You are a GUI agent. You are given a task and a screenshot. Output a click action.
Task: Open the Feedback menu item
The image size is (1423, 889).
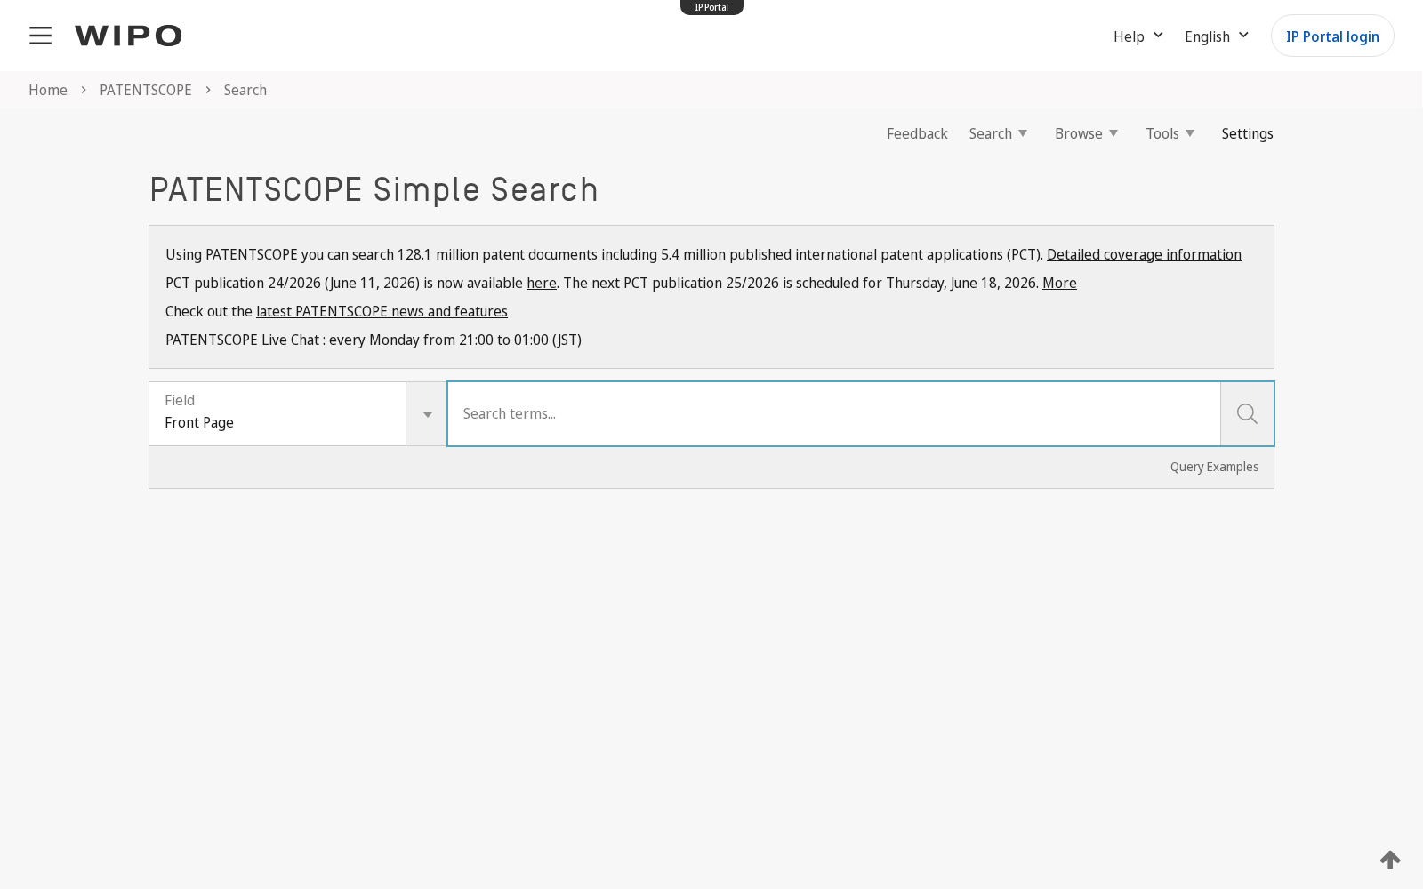click(917, 133)
